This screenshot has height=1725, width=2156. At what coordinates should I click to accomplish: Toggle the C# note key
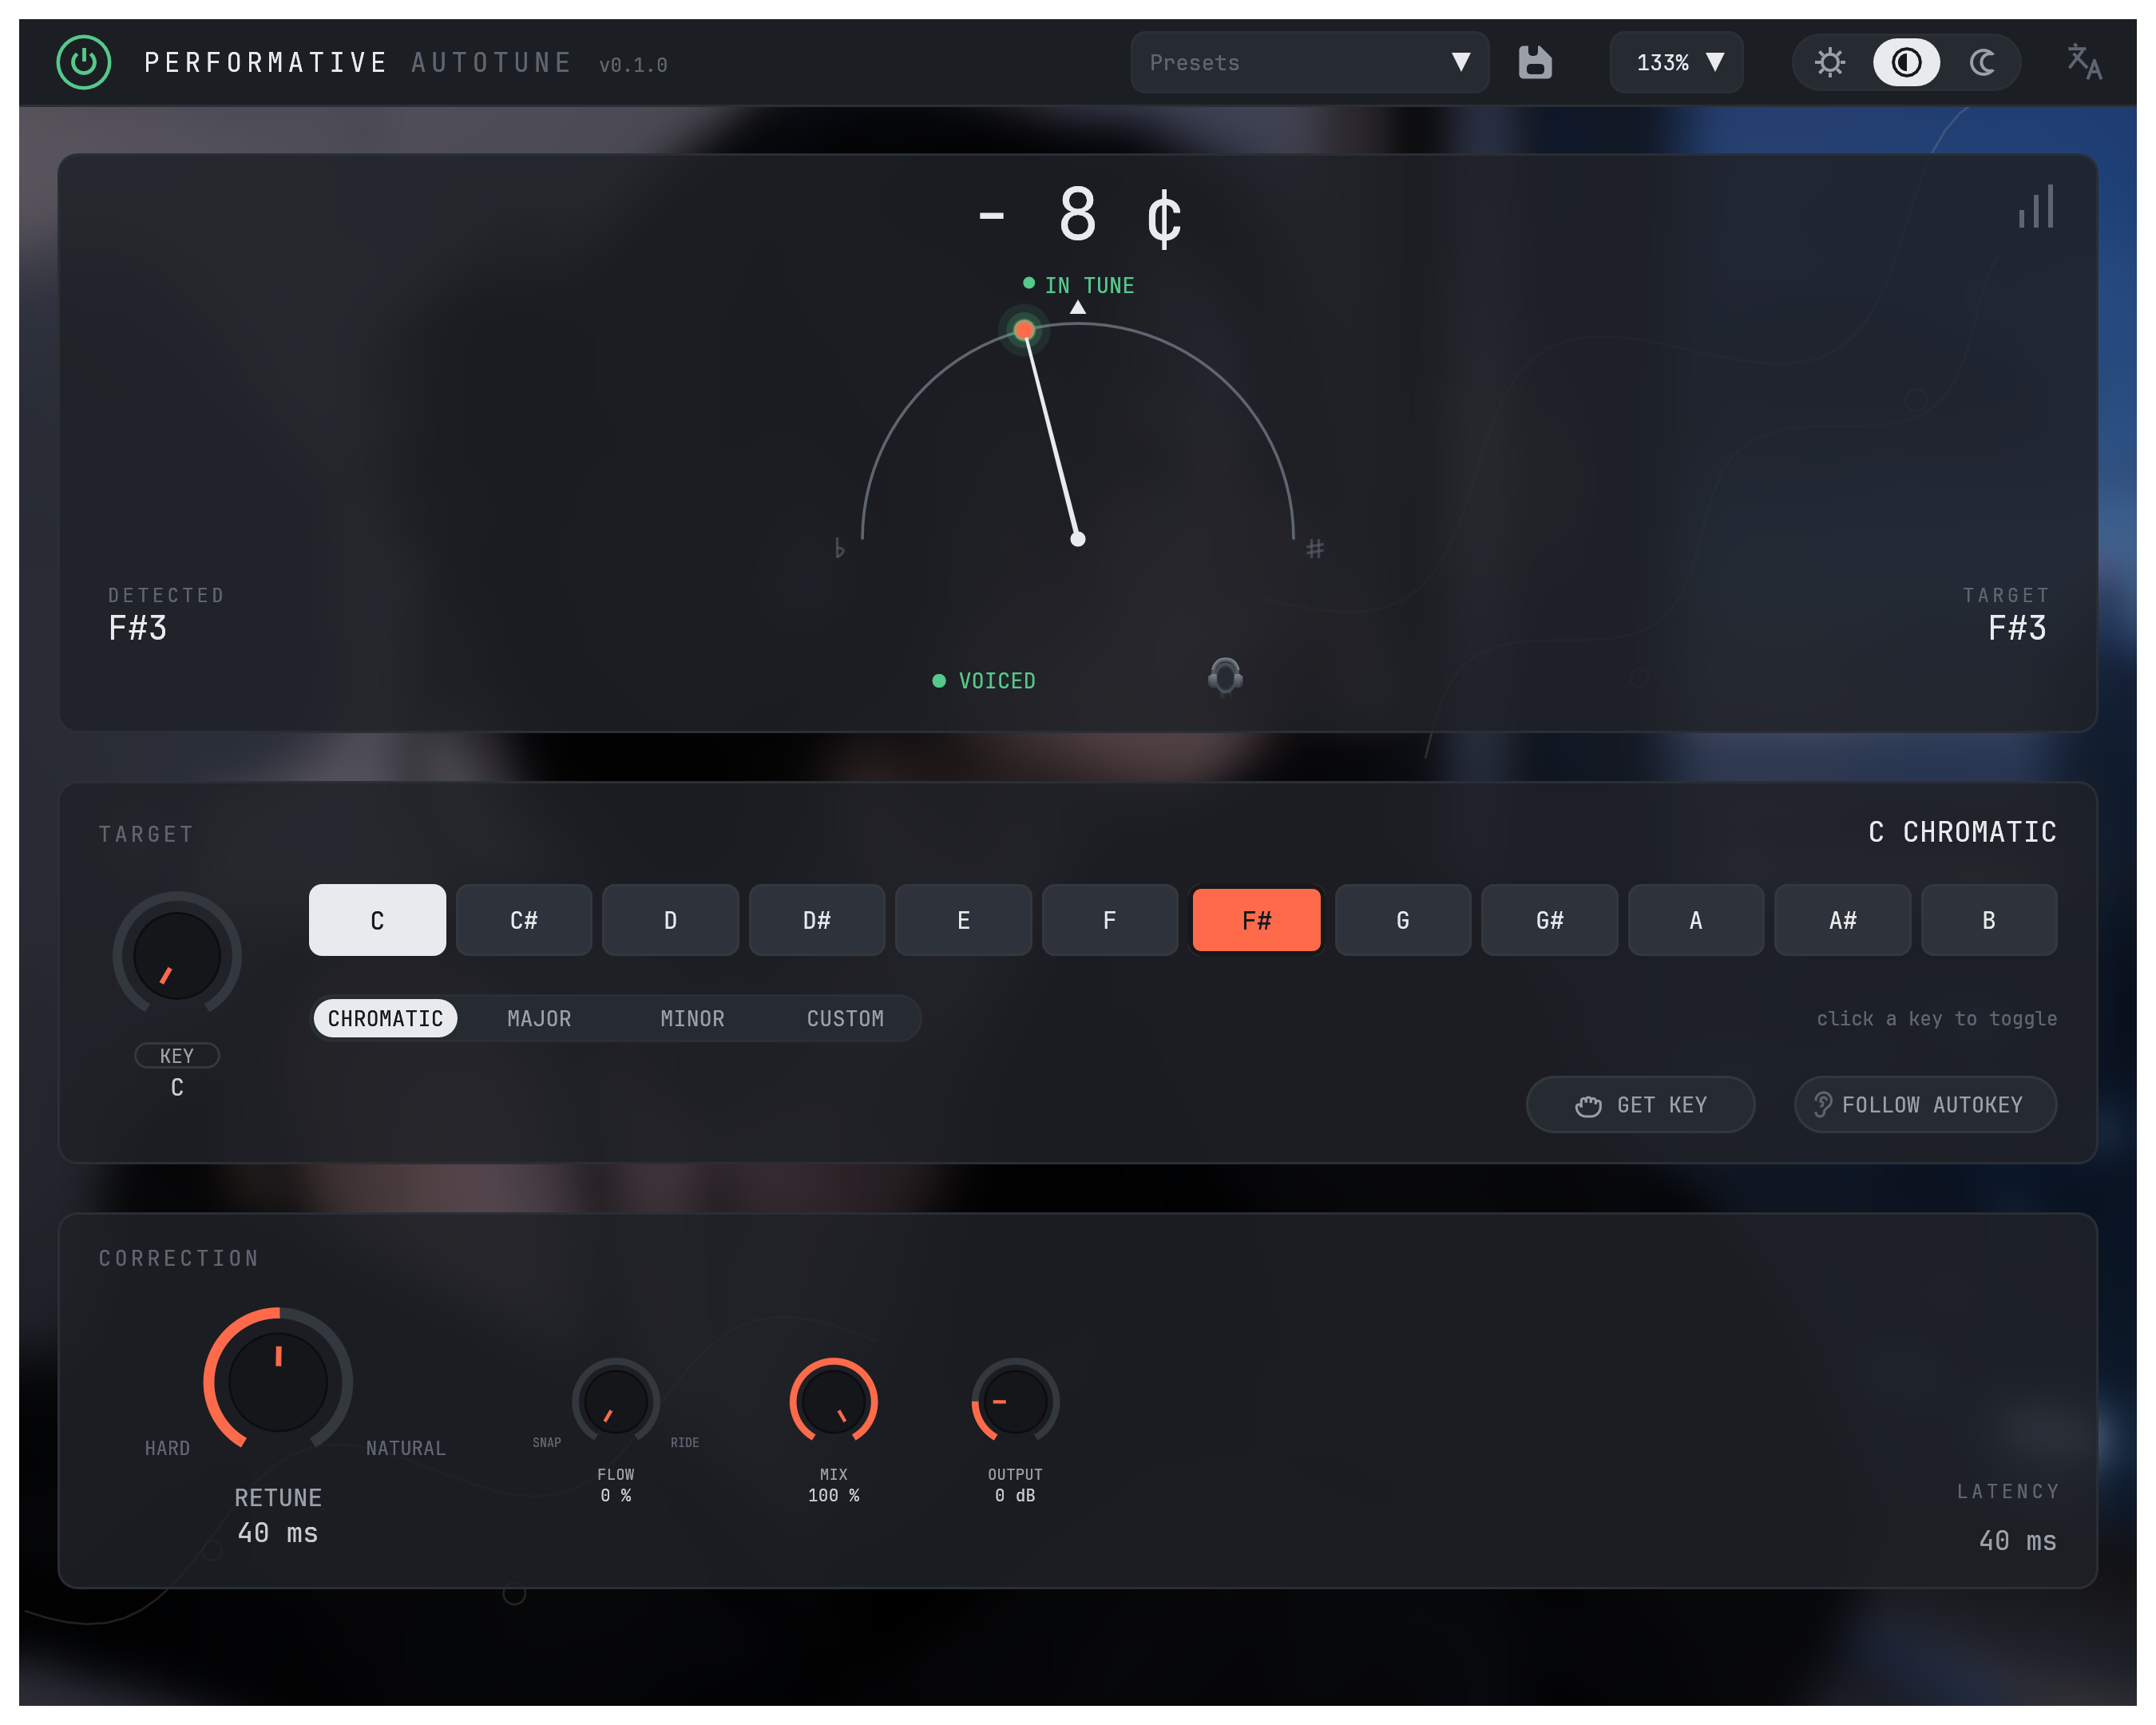[x=524, y=920]
